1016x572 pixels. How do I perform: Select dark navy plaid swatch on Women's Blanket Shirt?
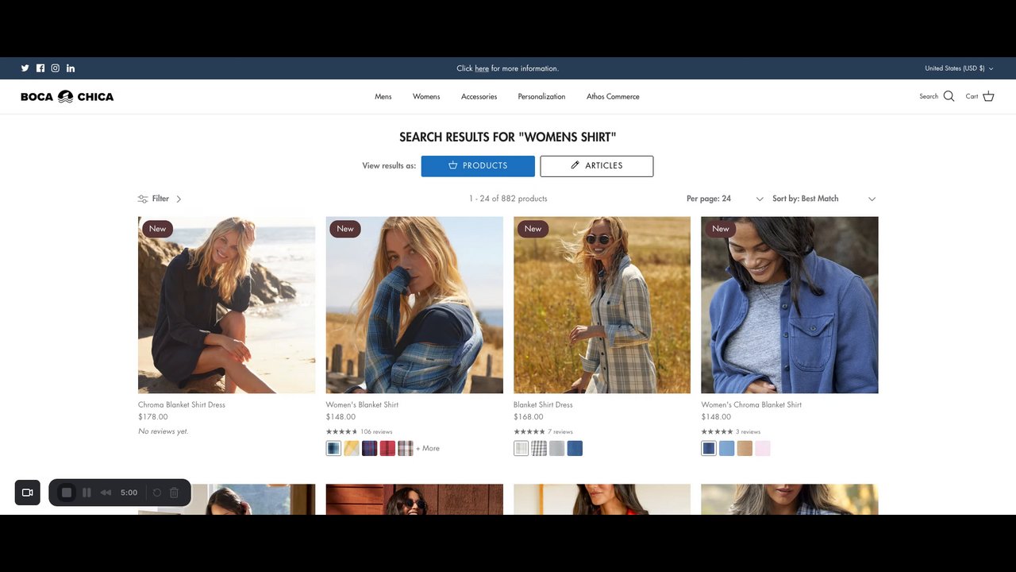pos(370,448)
